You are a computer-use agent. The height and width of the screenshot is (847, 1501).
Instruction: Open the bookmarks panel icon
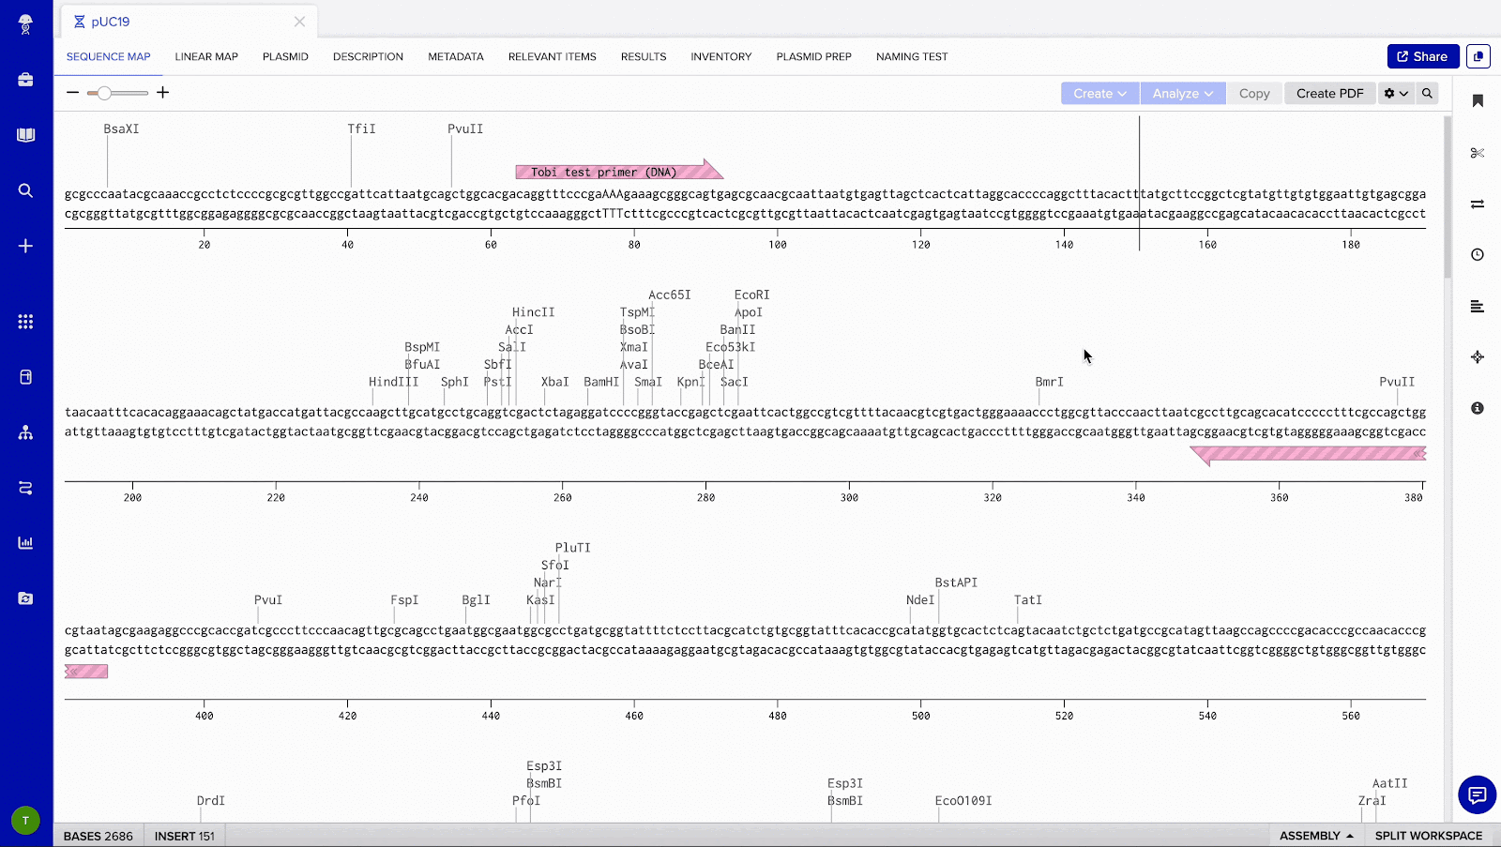pyautogui.click(x=1477, y=100)
